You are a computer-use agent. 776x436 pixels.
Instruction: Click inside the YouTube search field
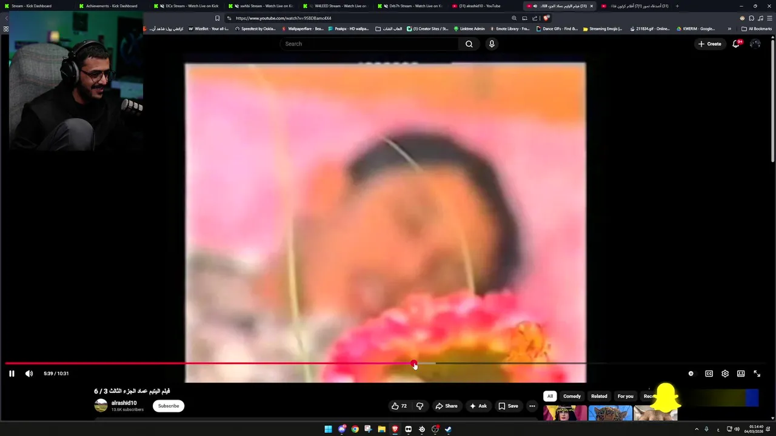click(x=370, y=44)
